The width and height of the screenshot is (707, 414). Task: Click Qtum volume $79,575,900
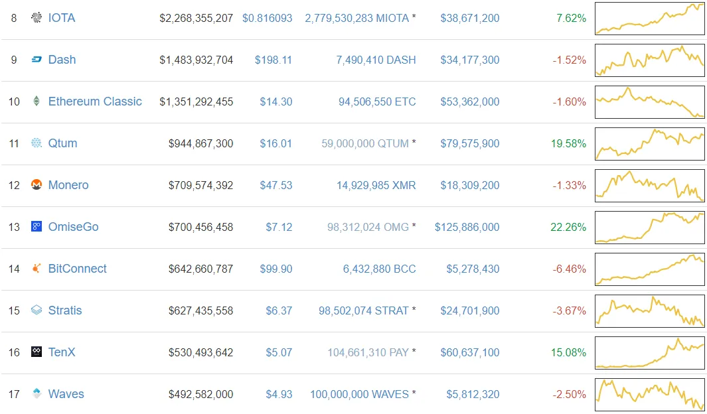[x=470, y=143]
